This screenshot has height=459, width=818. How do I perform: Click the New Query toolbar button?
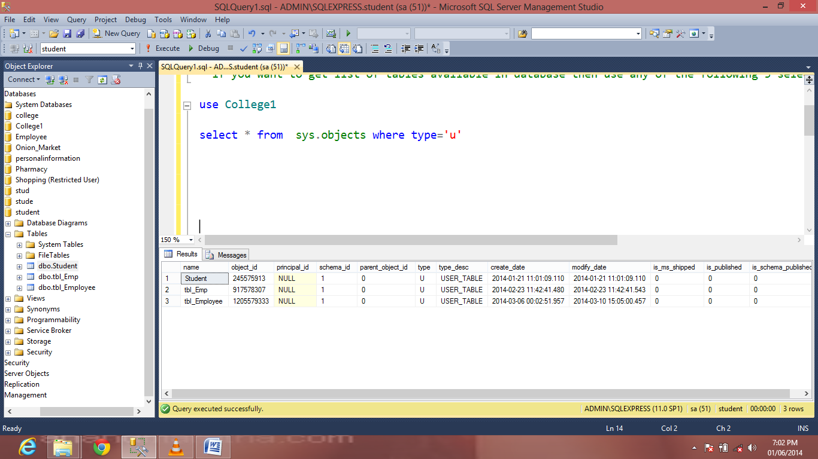(116, 33)
